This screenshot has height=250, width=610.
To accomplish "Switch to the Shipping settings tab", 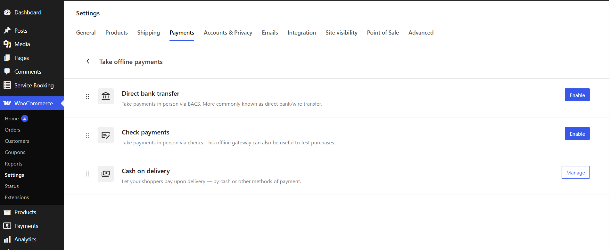I will (148, 33).
